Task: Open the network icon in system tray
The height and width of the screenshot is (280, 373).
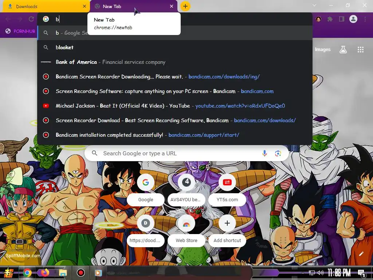Action: tap(312, 273)
